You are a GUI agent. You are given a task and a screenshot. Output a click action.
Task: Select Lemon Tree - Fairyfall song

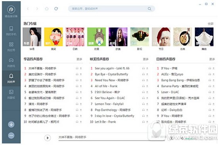pos(109,104)
